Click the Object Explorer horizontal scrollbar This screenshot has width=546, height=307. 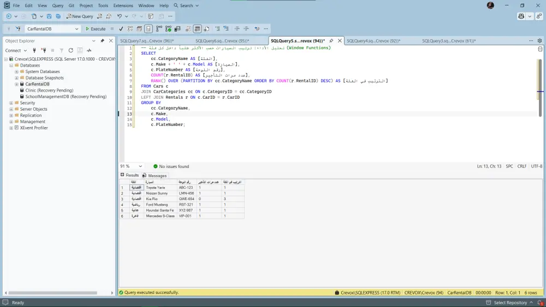(52, 293)
